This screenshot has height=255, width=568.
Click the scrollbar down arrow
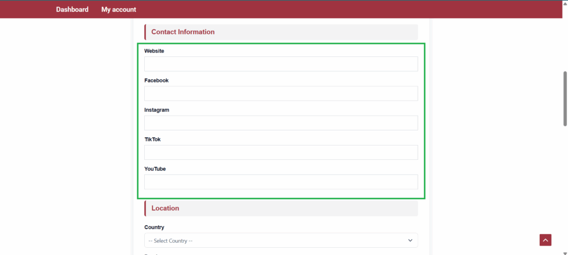pyautogui.click(x=565, y=252)
